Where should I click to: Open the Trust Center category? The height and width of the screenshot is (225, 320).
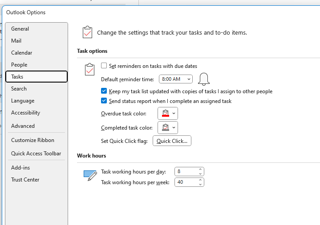click(x=36, y=180)
